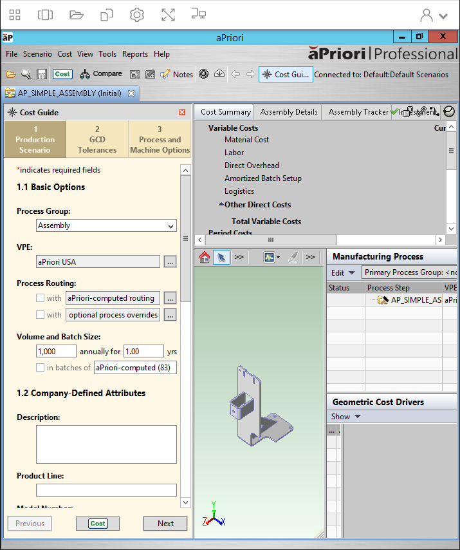The width and height of the screenshot is (460, 550).
Task: Go to step 3 Process and Machine Options
Action: (x=160, y=139)
